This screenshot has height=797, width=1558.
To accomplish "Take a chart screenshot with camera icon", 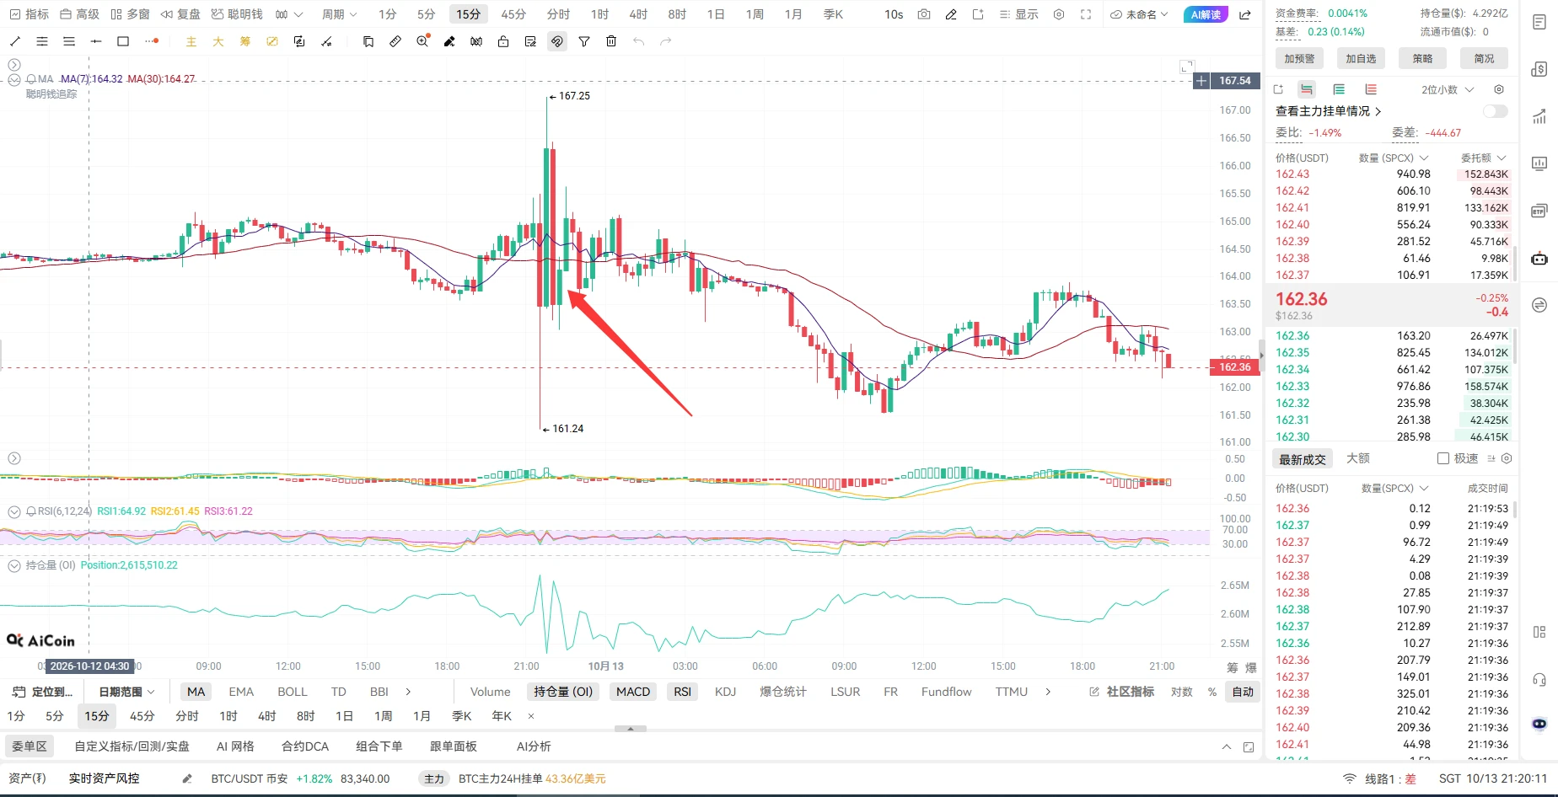I will pos(924,14).
